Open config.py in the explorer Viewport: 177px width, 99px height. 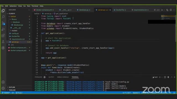tap(15, 34)
